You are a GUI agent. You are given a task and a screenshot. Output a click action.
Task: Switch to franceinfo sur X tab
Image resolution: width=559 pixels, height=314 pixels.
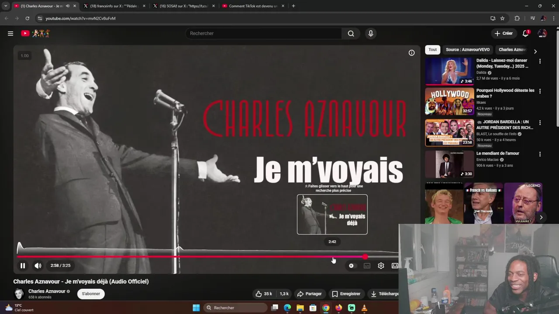[x=114, y=6]
